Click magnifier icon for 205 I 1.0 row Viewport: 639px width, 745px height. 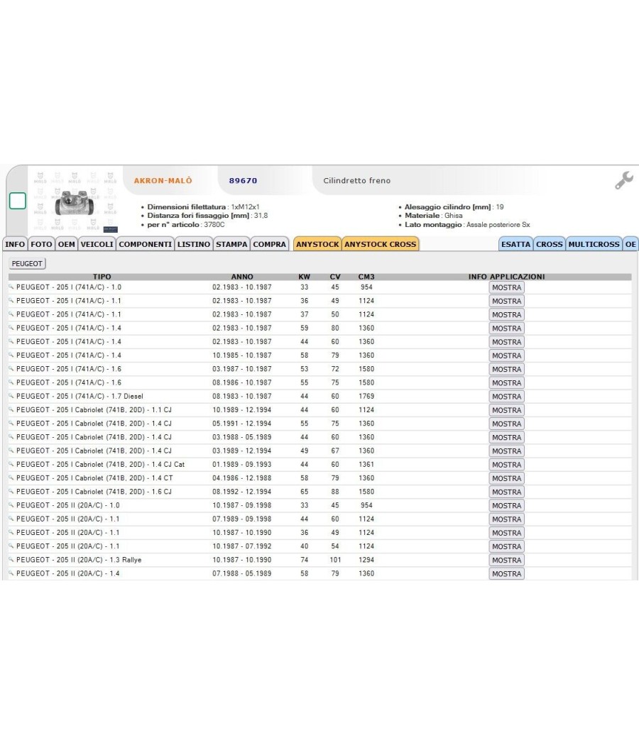11,287
